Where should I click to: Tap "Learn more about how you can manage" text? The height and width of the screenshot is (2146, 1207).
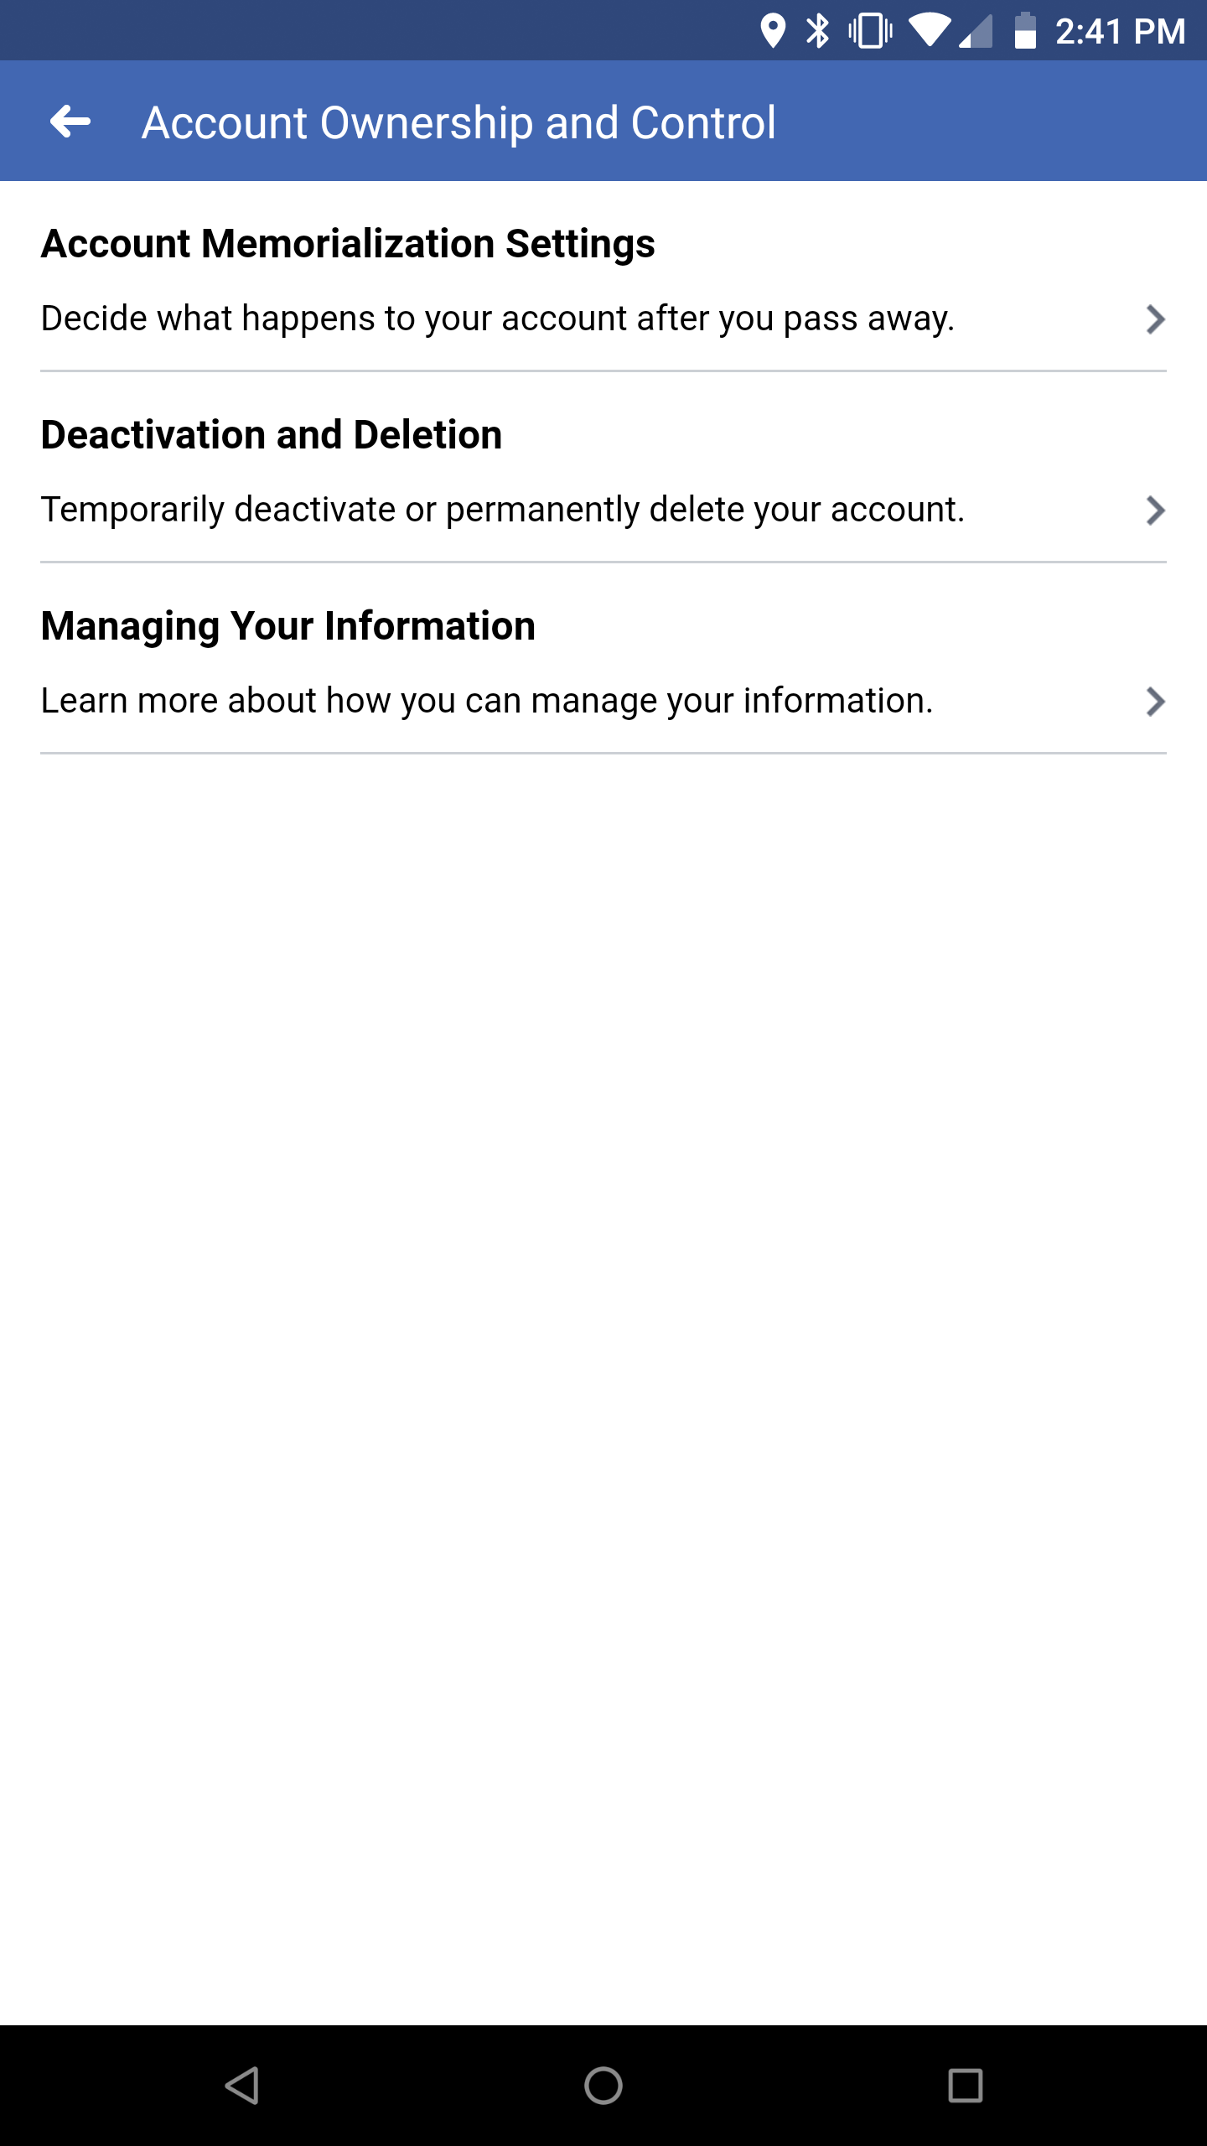pyautogui.click(x=487, y=702)
